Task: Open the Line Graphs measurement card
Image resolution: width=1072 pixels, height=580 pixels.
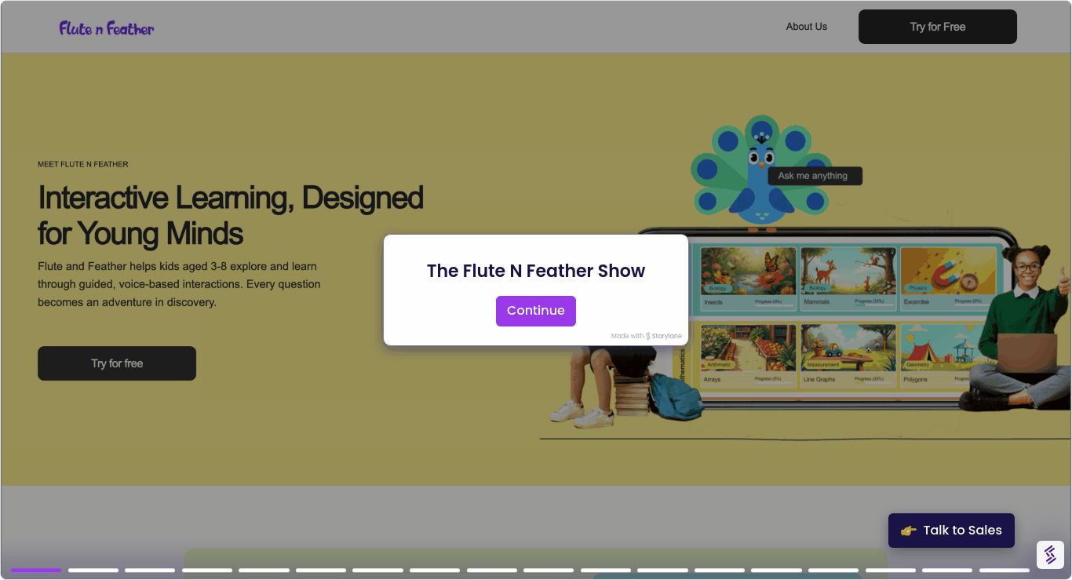Action: pyautogui.click(x=848, y=354)
